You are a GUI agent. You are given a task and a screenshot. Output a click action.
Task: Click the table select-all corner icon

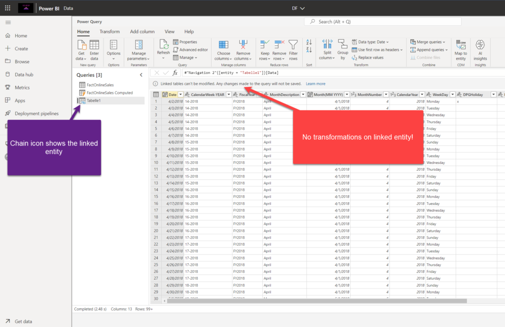[x=156, y=94]
